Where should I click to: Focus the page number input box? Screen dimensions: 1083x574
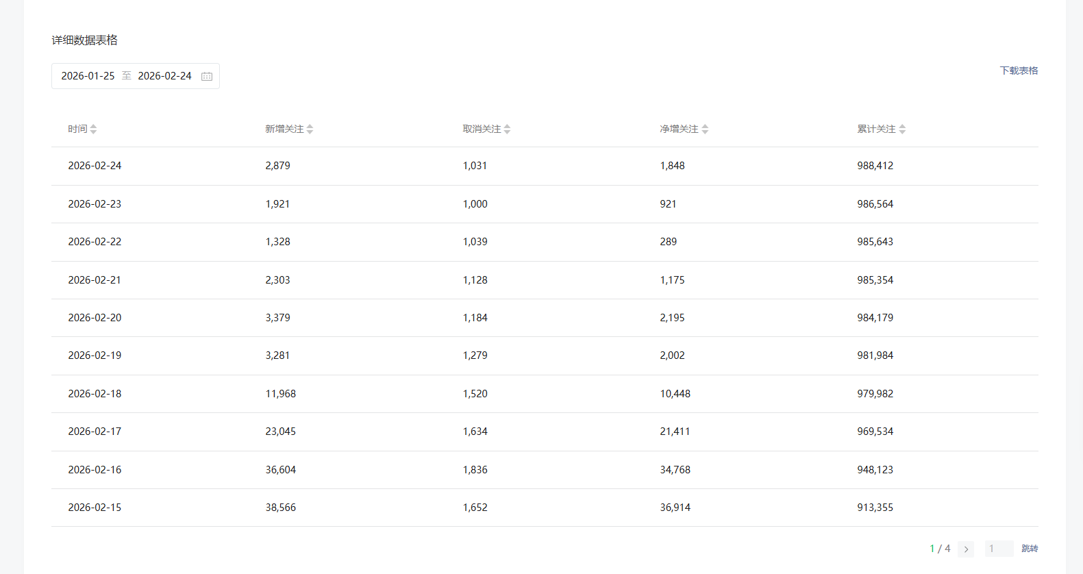pyautogui.click(x=999, y=549)
